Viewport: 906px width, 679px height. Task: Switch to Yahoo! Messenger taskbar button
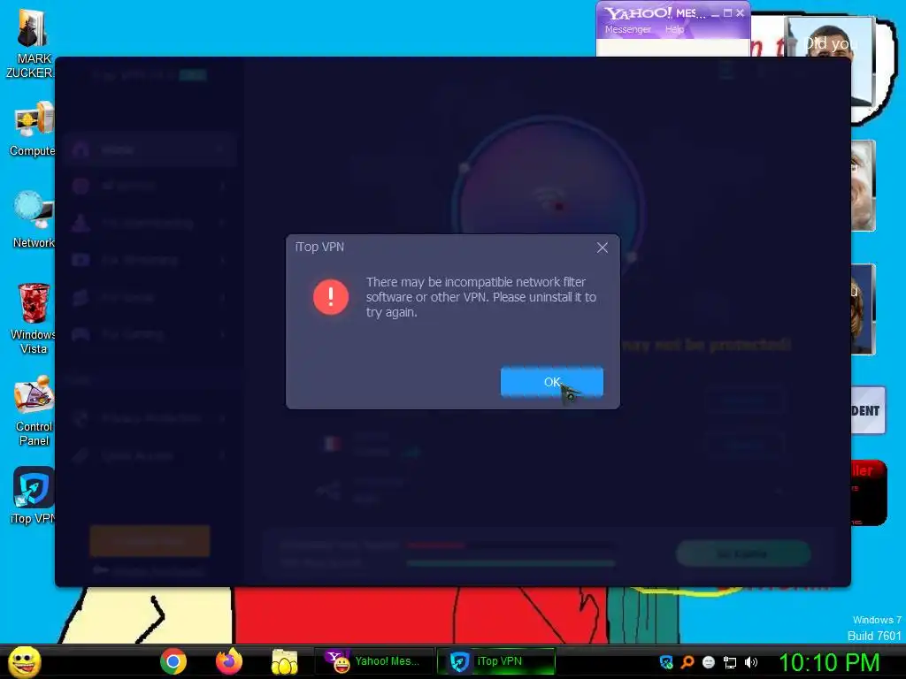(x=374, y=661)
